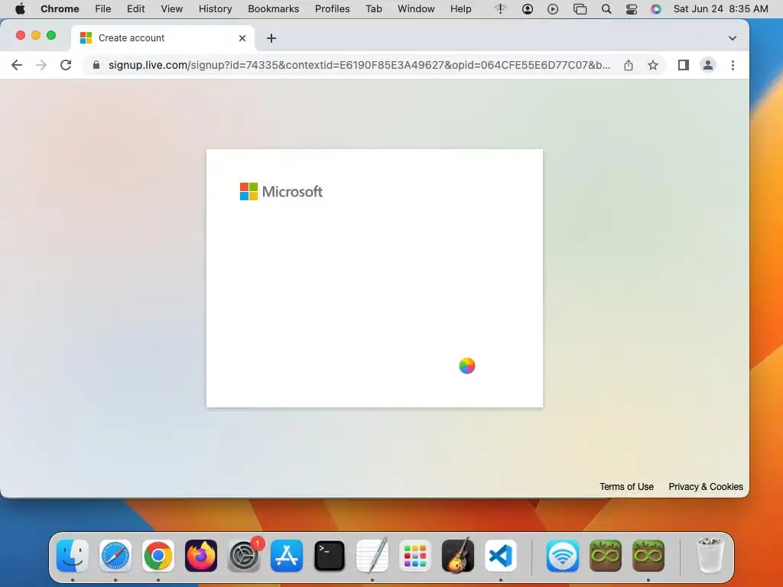This screenshot has width=783, height=587.
Task: Open the Bookmarks menu
Action: click(x=273, y=9)
